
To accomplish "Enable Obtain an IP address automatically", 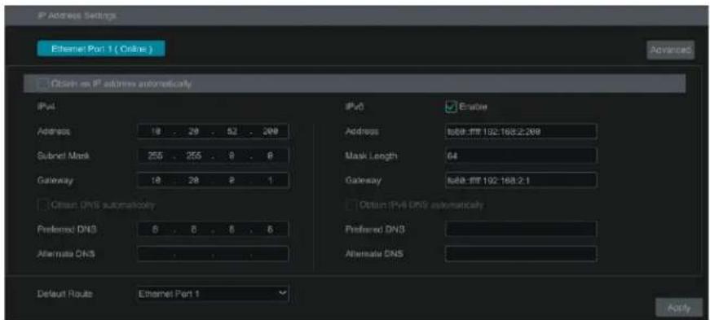I will (43, 84).
